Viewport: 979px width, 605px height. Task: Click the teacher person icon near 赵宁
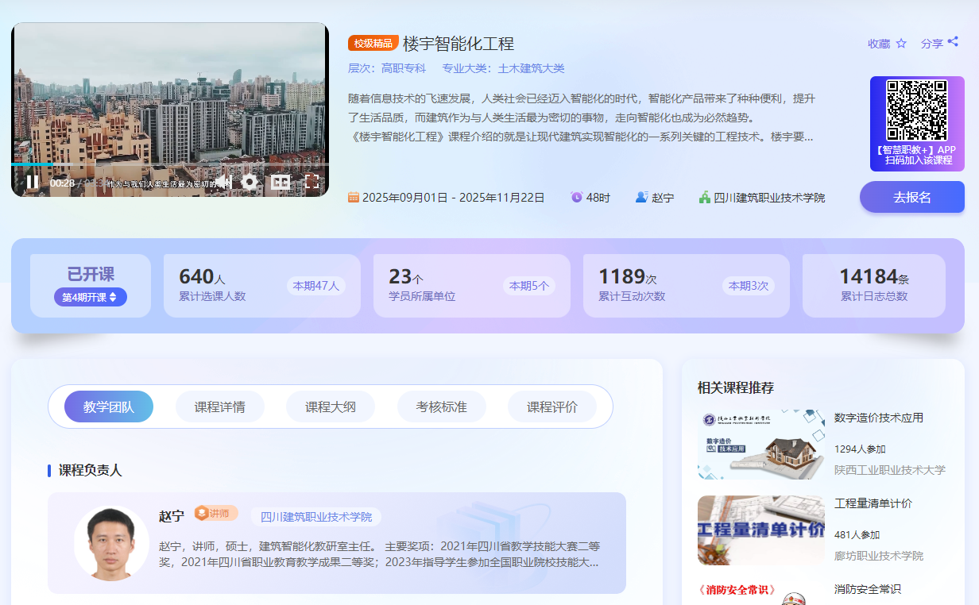642,197
